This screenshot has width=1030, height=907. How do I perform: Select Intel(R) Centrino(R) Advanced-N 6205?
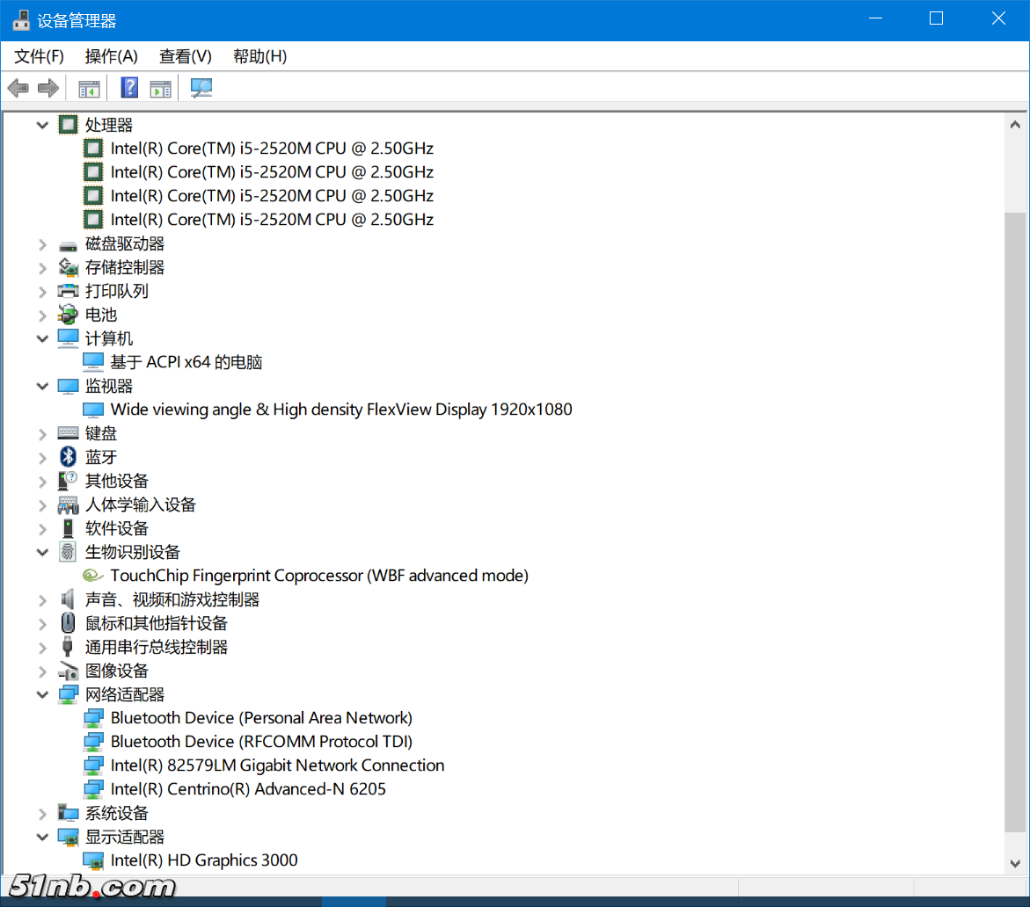[x=248, y=789]
